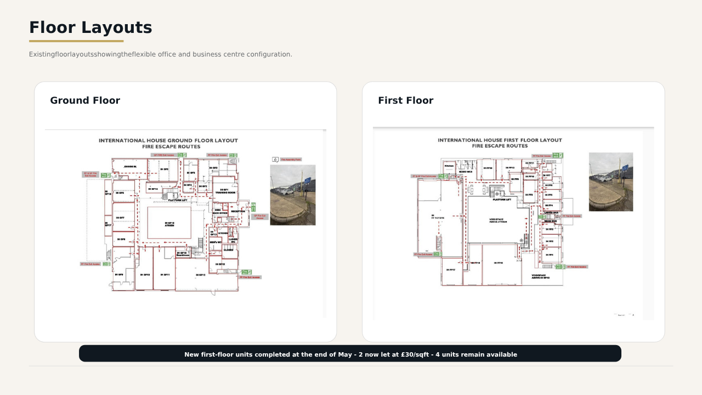Click ground floor 'FF & GF Fire Exit Access' label
This screenshot has height=395, width=702.
pos(90,174)
